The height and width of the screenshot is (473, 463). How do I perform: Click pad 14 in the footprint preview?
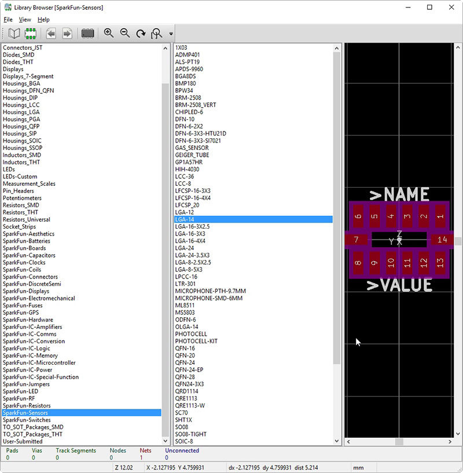[x=442, y=239]
